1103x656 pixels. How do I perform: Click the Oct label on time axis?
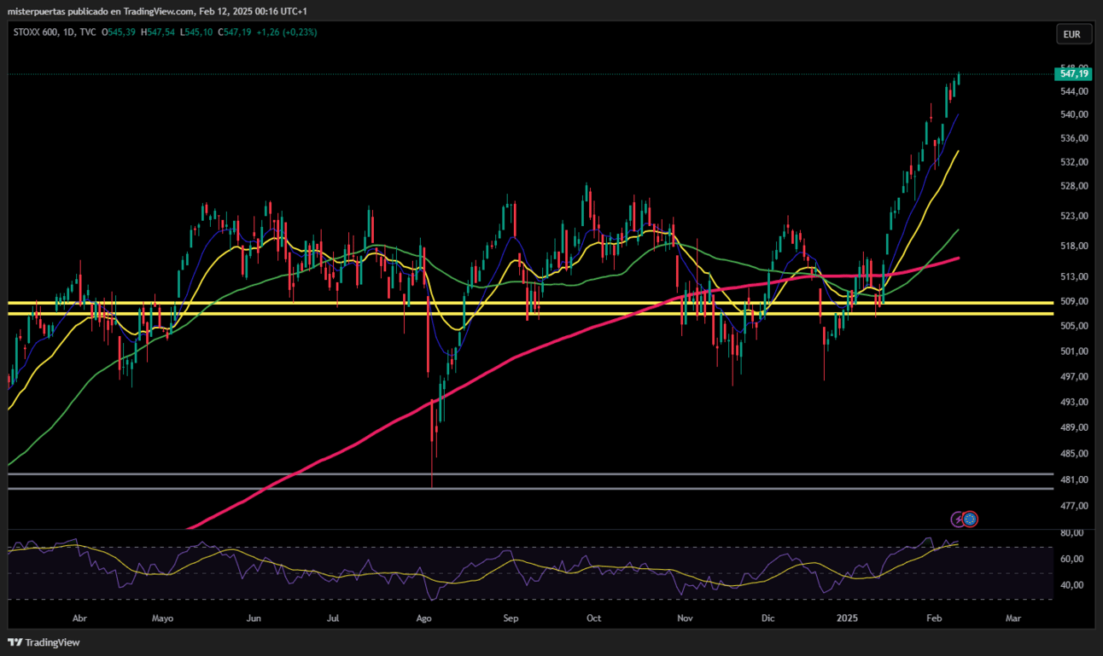594,618
